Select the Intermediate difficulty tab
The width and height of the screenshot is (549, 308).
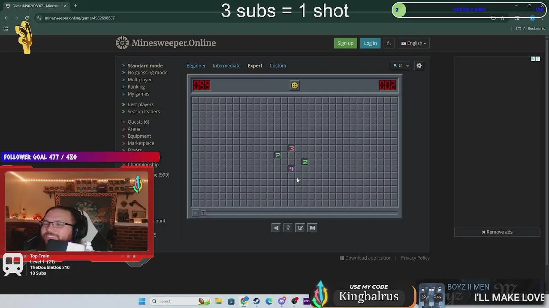pyautogui.click(x=226, y=65)
